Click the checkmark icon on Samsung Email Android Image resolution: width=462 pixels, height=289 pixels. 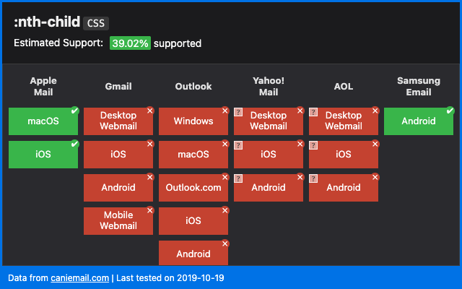(450, 111)
